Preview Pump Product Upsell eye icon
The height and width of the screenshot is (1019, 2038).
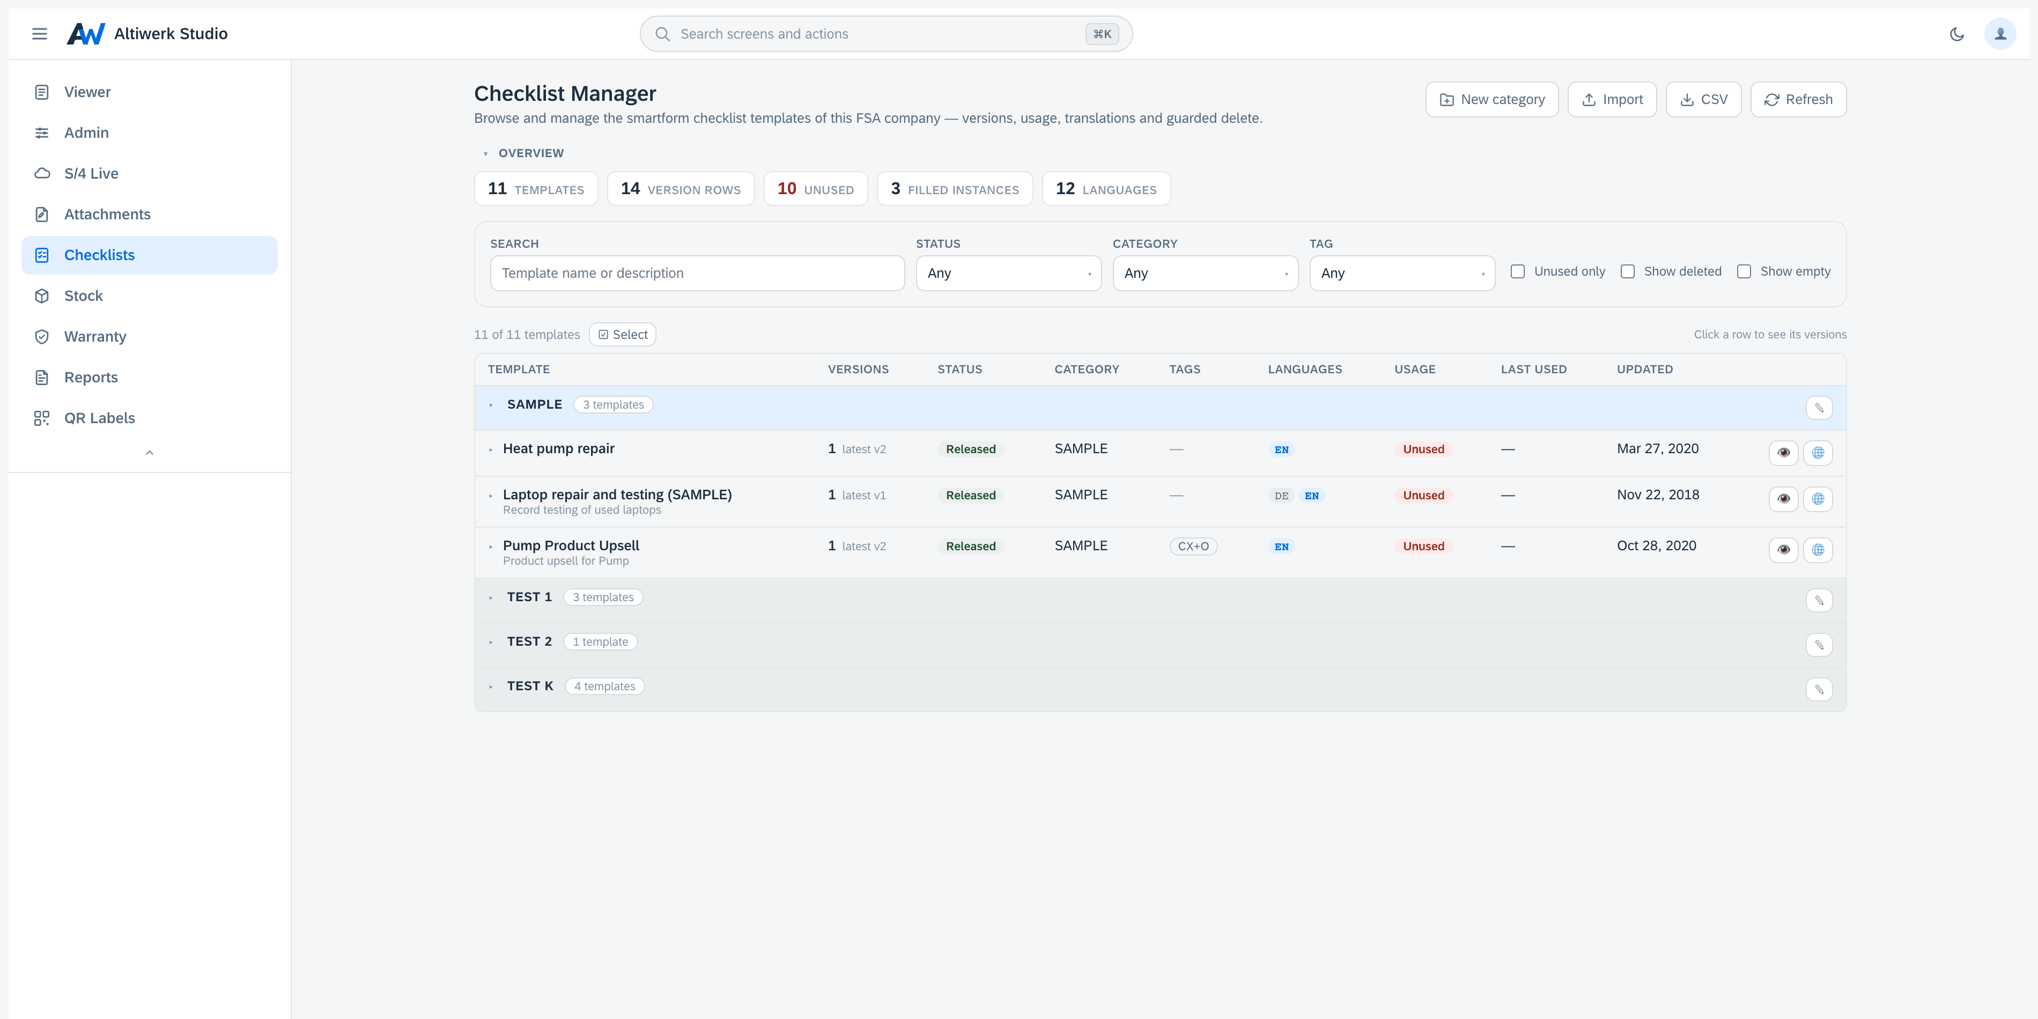pyautogui.click(x=1783, y=550)
